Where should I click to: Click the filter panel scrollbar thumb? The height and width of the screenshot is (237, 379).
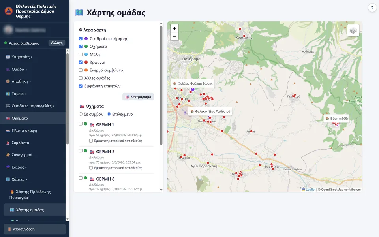click(x=161, y=85)
